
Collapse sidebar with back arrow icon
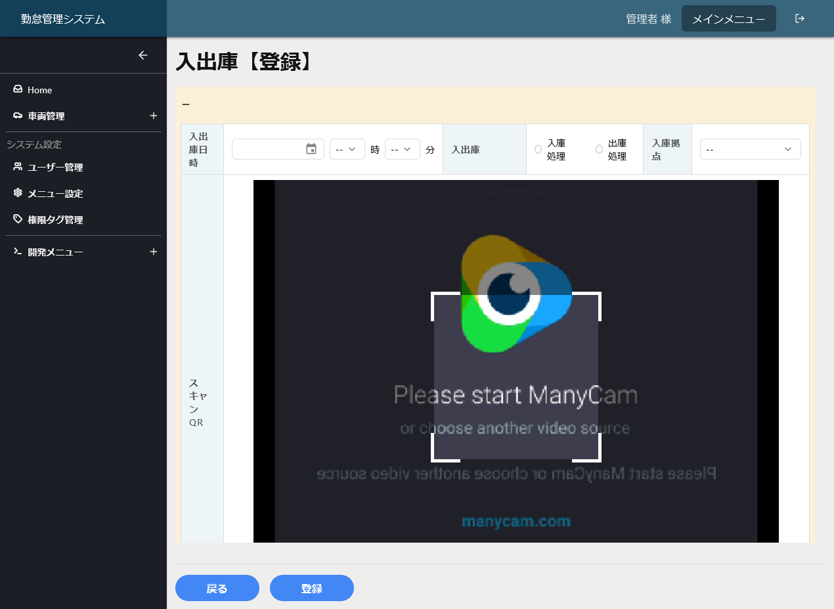pyautogui.click(x=143, y=55)
